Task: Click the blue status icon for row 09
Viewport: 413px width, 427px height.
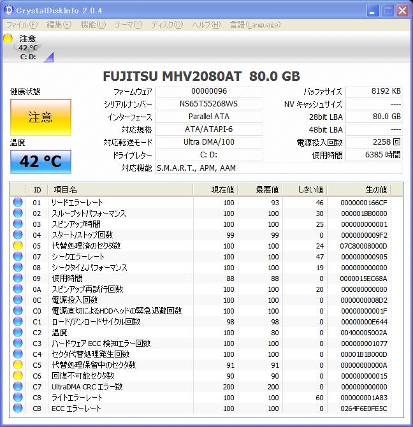Action: point(18,279)
